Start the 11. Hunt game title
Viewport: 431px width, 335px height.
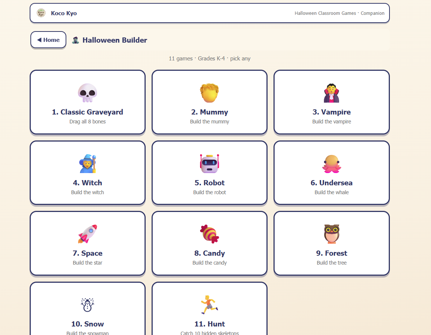tap(209, 324)
